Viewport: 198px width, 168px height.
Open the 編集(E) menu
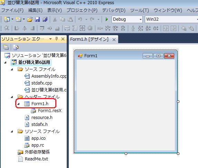(35, 10)
